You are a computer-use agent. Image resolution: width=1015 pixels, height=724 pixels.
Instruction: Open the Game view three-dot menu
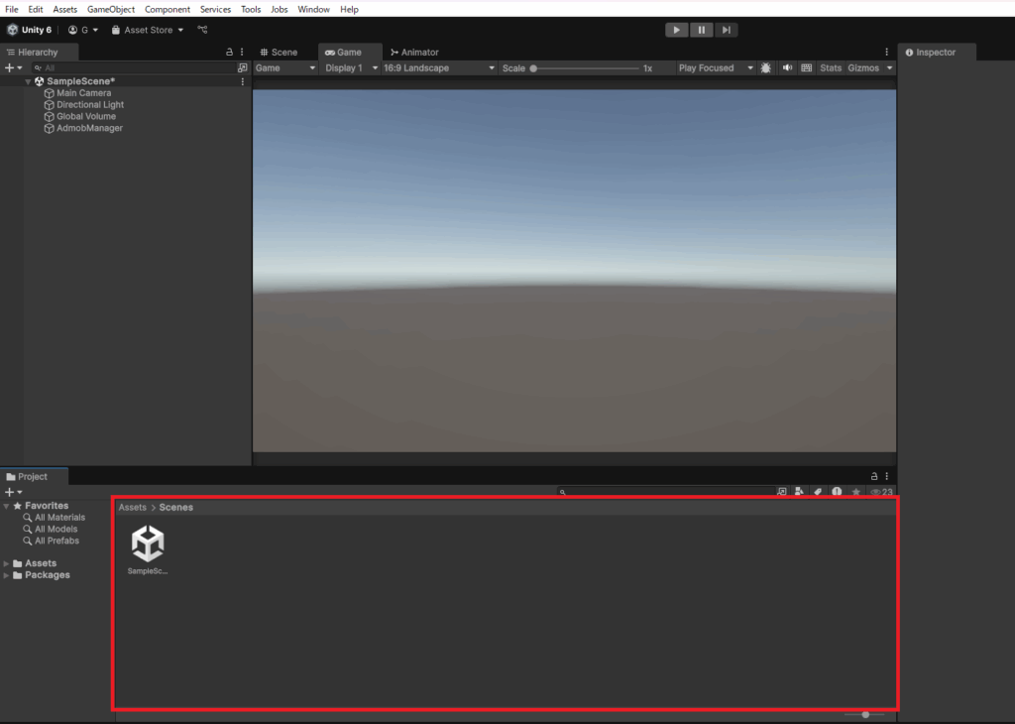point(887,52)
